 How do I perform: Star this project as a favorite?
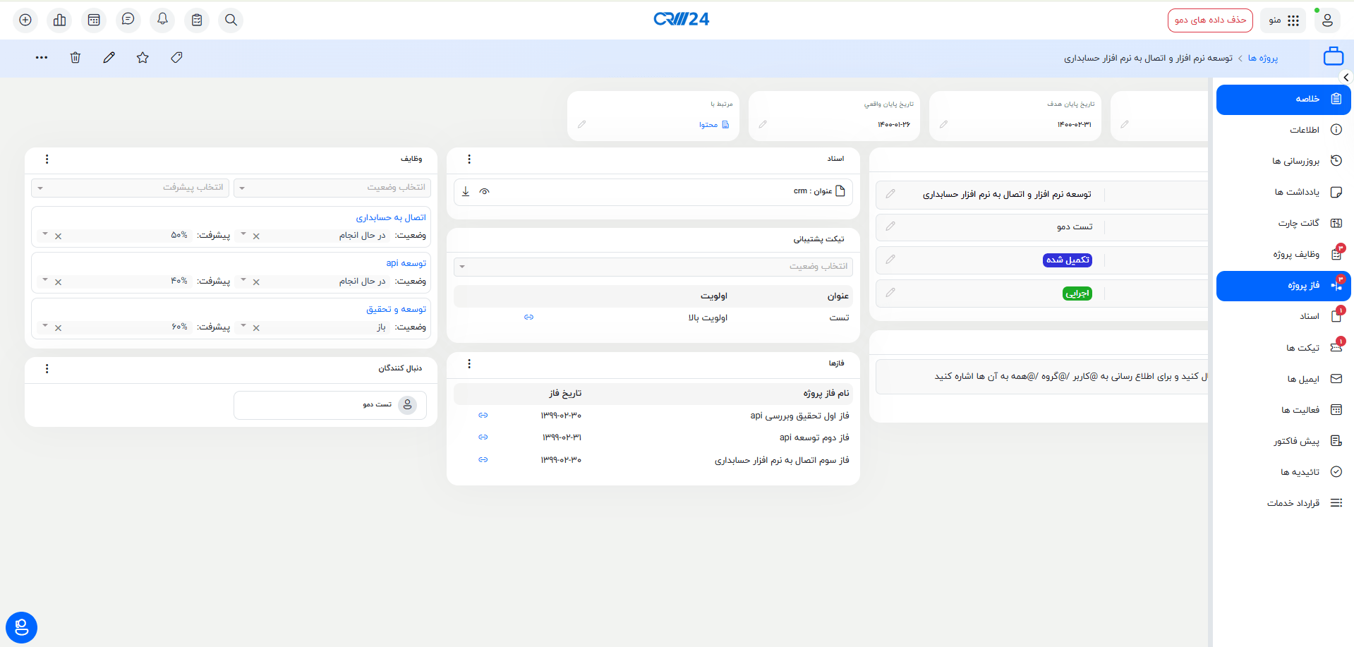click(143, 57)
